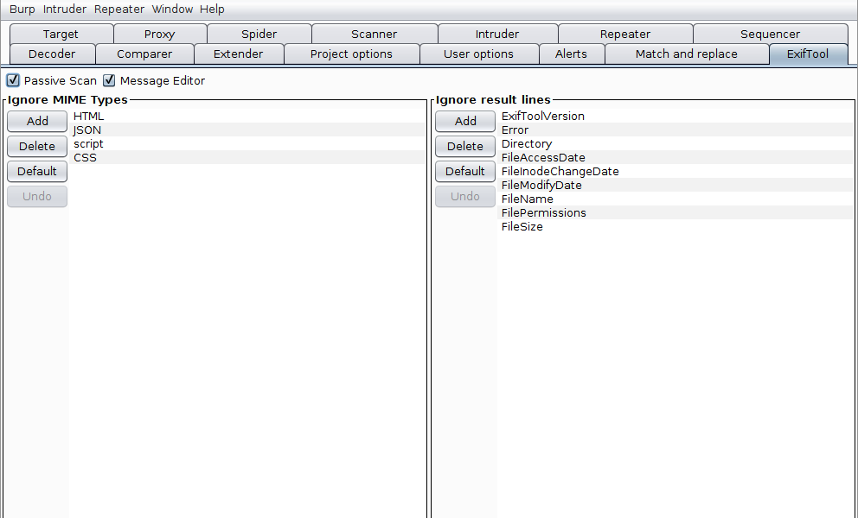Open the Burp menu
This screenshot has height=518, width=858.
[x=22, y=9]
